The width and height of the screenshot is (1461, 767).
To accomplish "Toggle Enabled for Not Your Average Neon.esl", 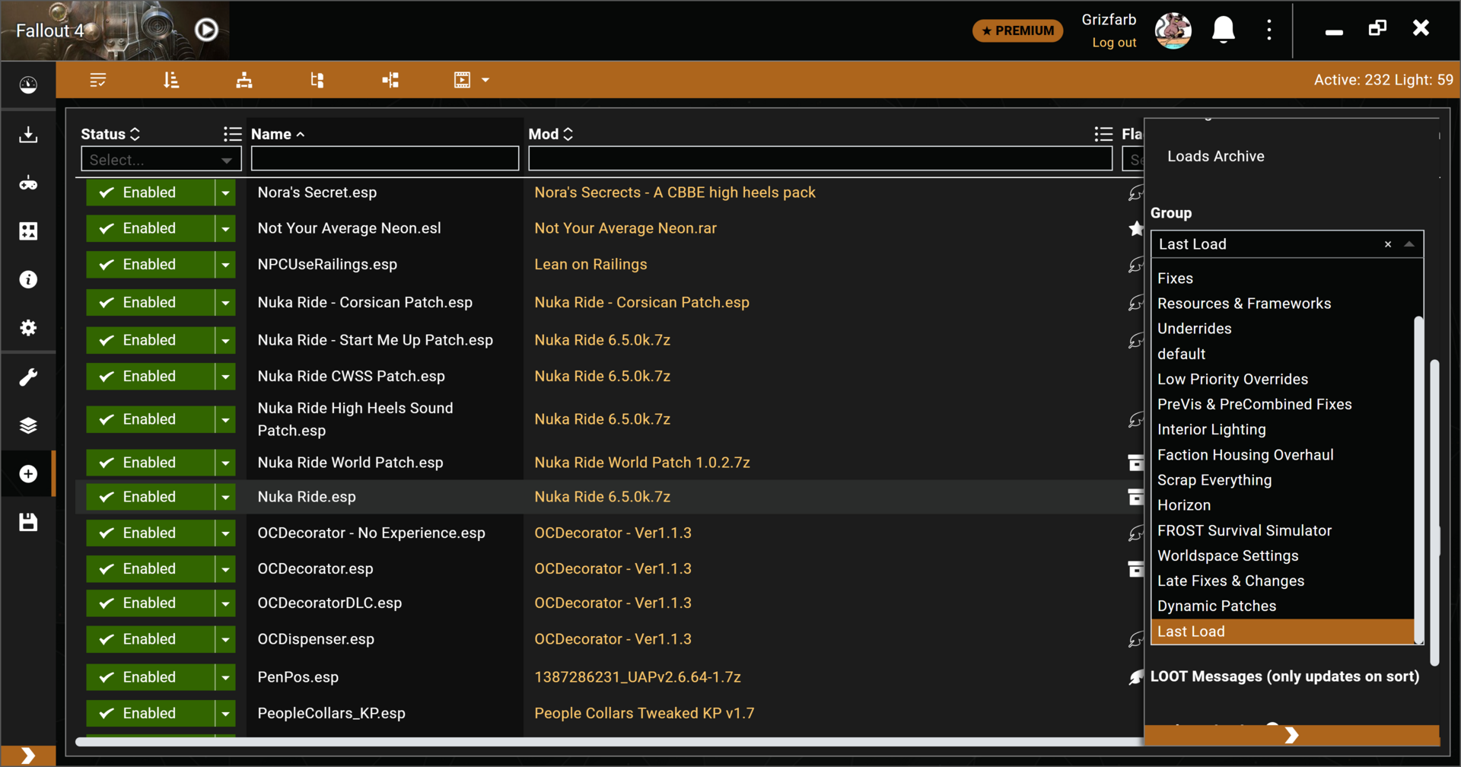I will pos(150,228).
